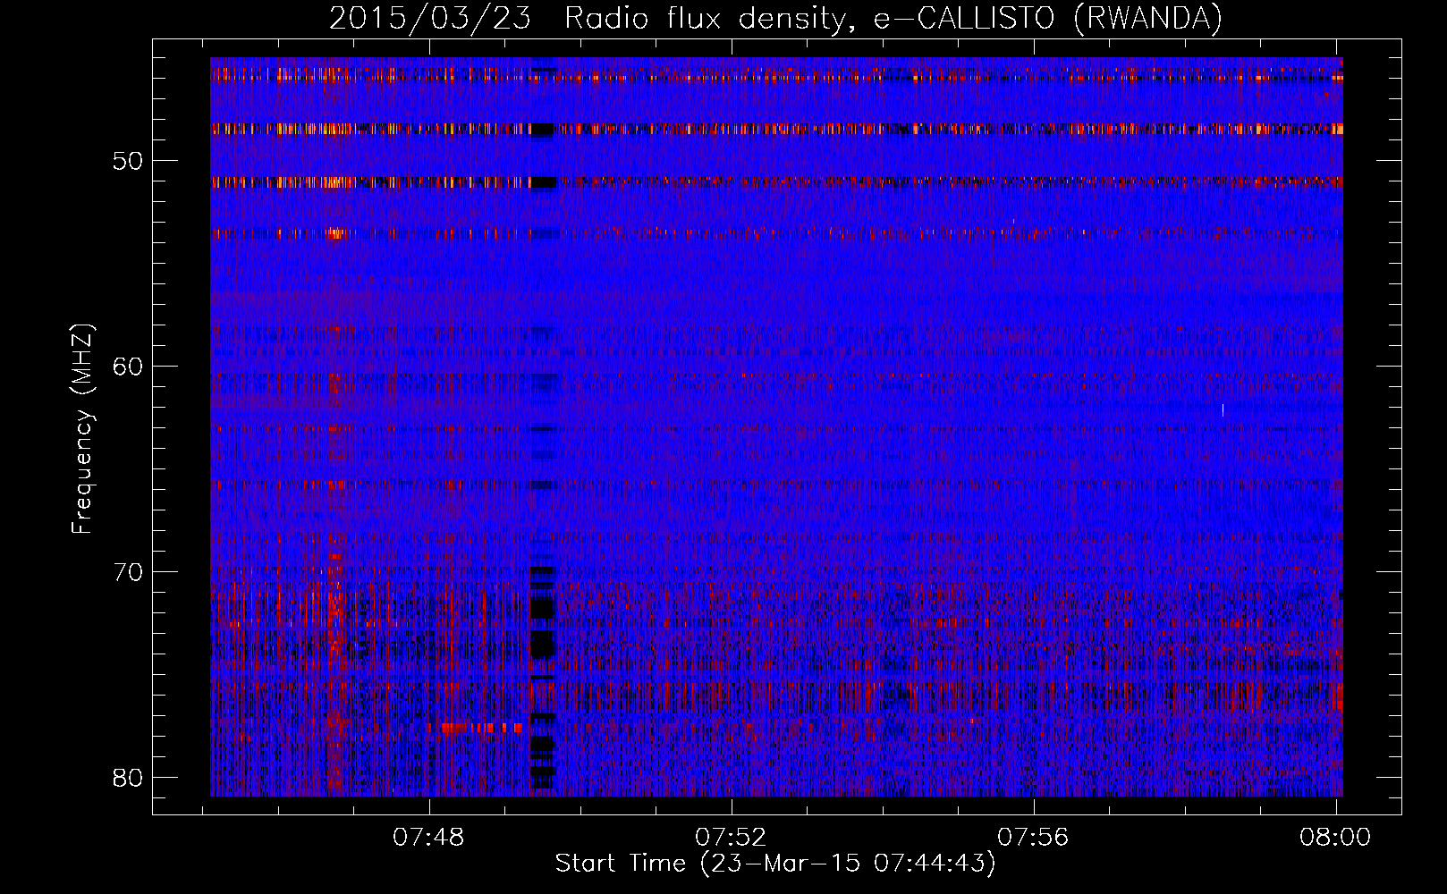Image resolution: width=1447 pixels, height=894 pixels.
Task: Click the 'Frequency (MHZ)' axis label
Action: (82, 429)
